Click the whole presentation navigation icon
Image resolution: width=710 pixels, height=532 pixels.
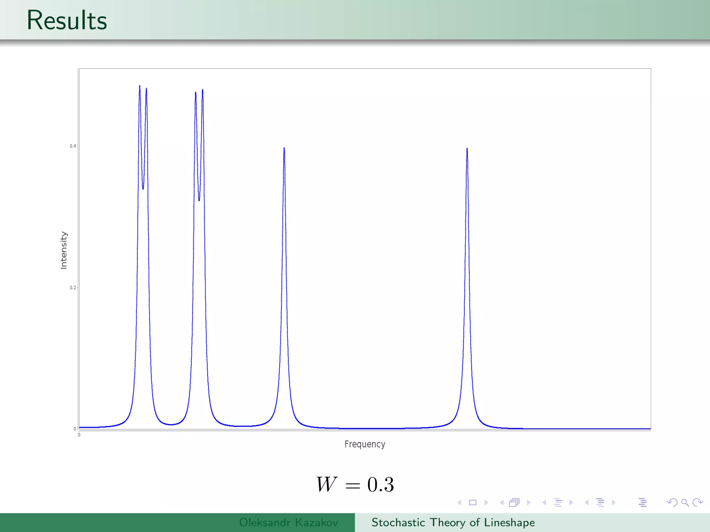(642, 502)
